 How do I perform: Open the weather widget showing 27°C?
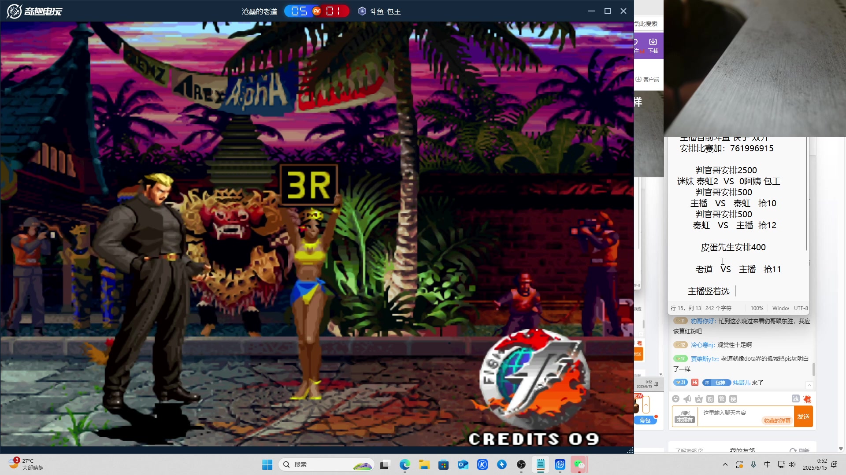(26, 464)
